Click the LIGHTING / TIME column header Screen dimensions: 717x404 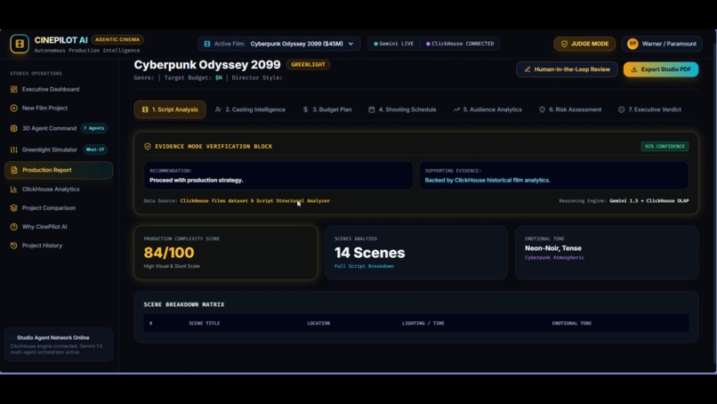point(423,324)
